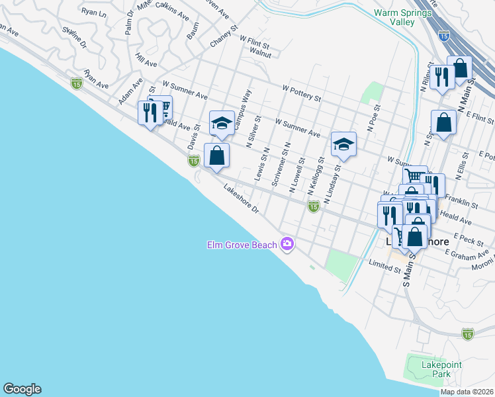Click the Elm Grove Beach label

pyautogui.click(x=242, y=245)
